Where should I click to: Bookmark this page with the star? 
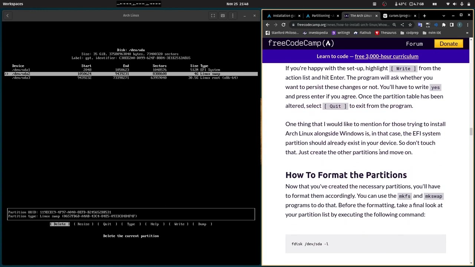click(x=410, y=25)
